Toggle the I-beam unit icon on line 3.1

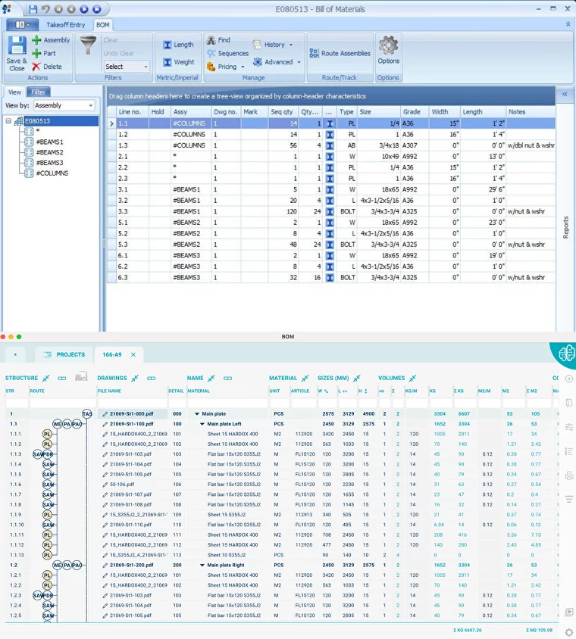330,189
